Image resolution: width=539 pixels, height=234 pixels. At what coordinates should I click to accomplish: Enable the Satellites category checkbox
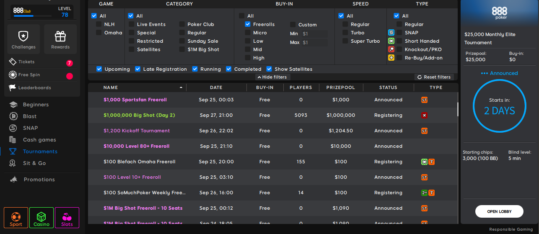tap(132, 49)
